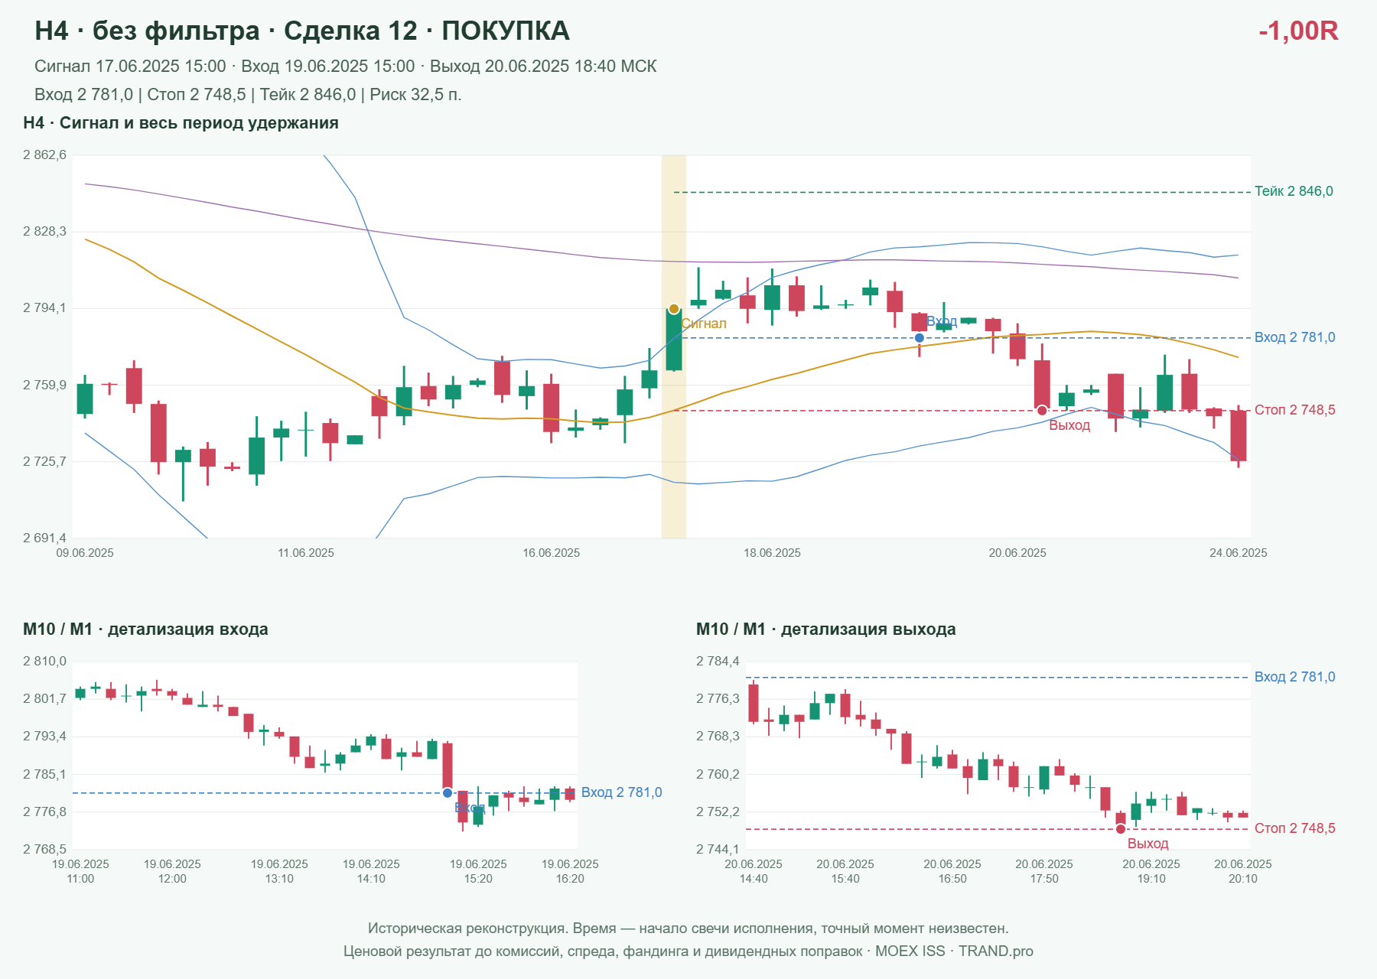Click time label '19.06.2025 15:20' on entry chart
The image size is (1377, 979).
tap(478, 871)
